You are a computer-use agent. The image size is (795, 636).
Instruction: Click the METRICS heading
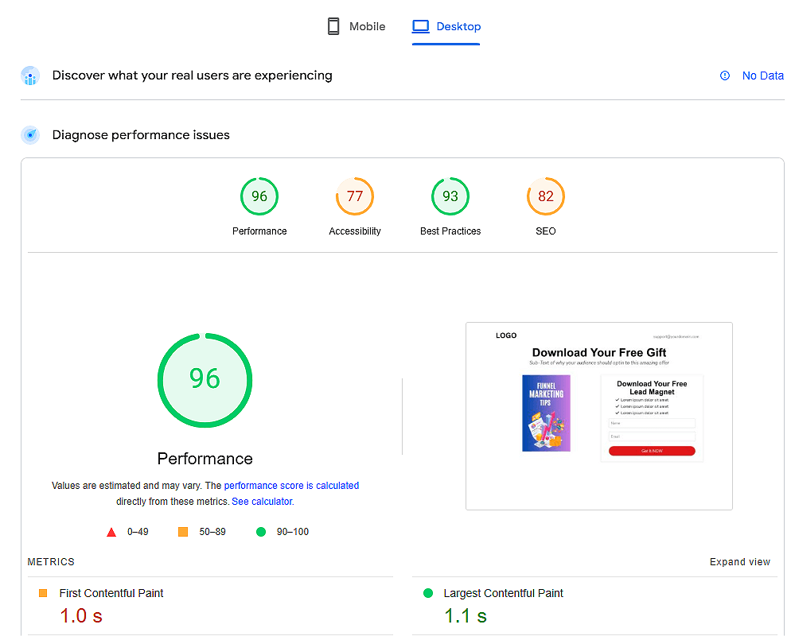tap(51, 562)
